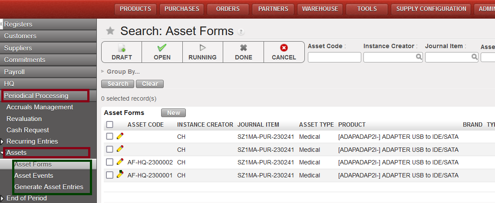
Task: Filter by Cancel status
Action: (284, 52)
